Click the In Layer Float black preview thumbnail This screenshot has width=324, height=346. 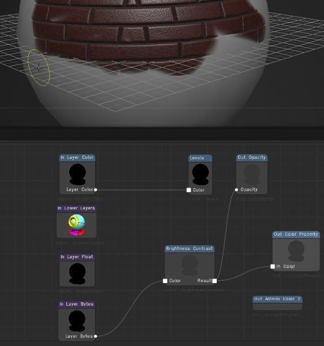pos(77,273)
